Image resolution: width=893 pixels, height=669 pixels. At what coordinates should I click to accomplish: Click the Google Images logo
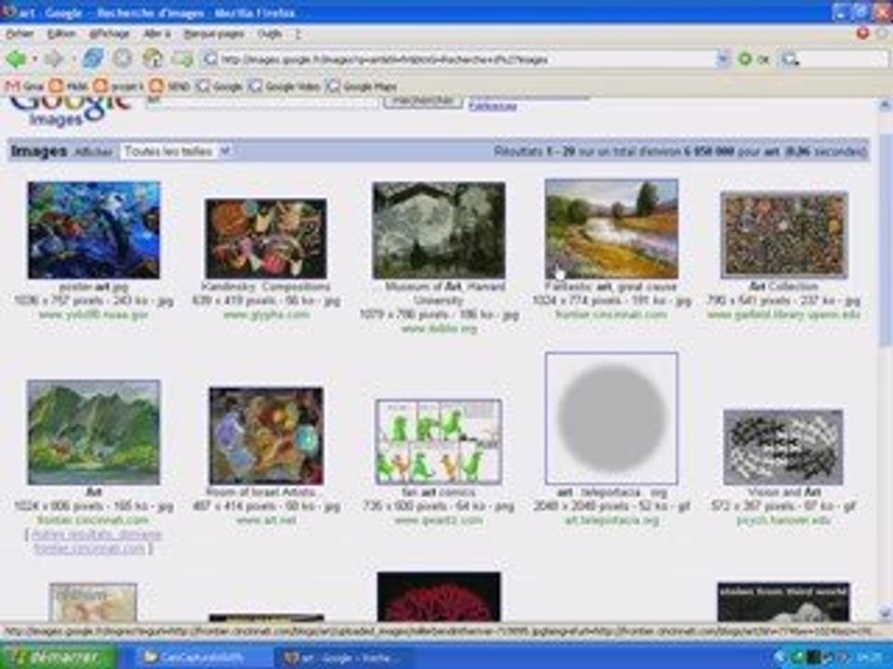tap(72, 111)
